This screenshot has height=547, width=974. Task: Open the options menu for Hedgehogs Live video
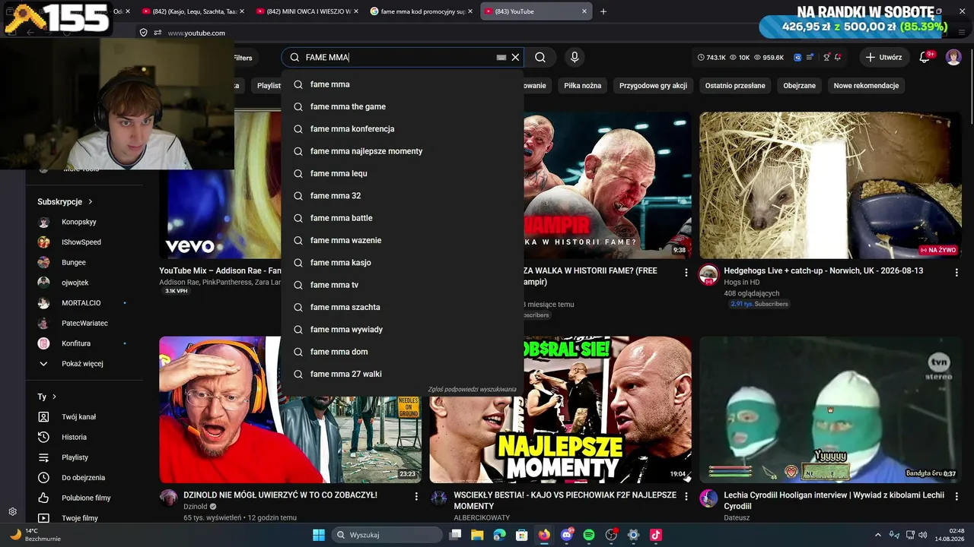(x=956, y=272)
